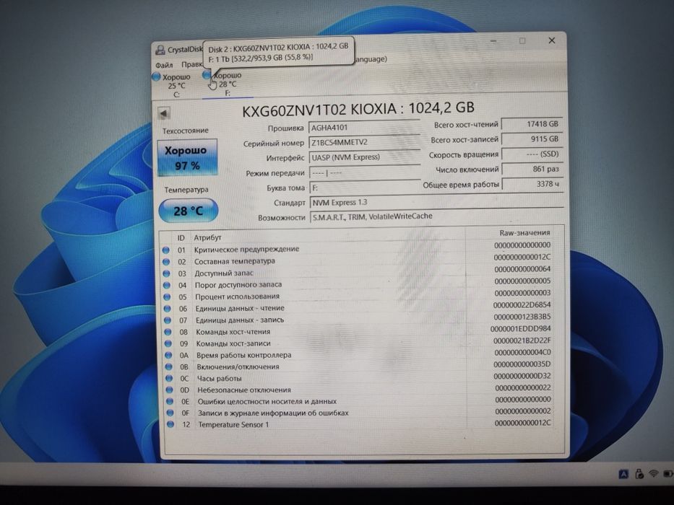
Task: Click the 28 °C temperature button
Action: tap(189, 211)
